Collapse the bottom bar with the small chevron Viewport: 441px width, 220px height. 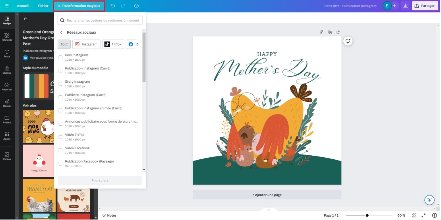point(269,210)
